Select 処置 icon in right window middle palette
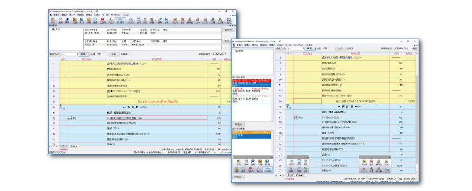Screen dimensions: 472x191 point(291,170)
